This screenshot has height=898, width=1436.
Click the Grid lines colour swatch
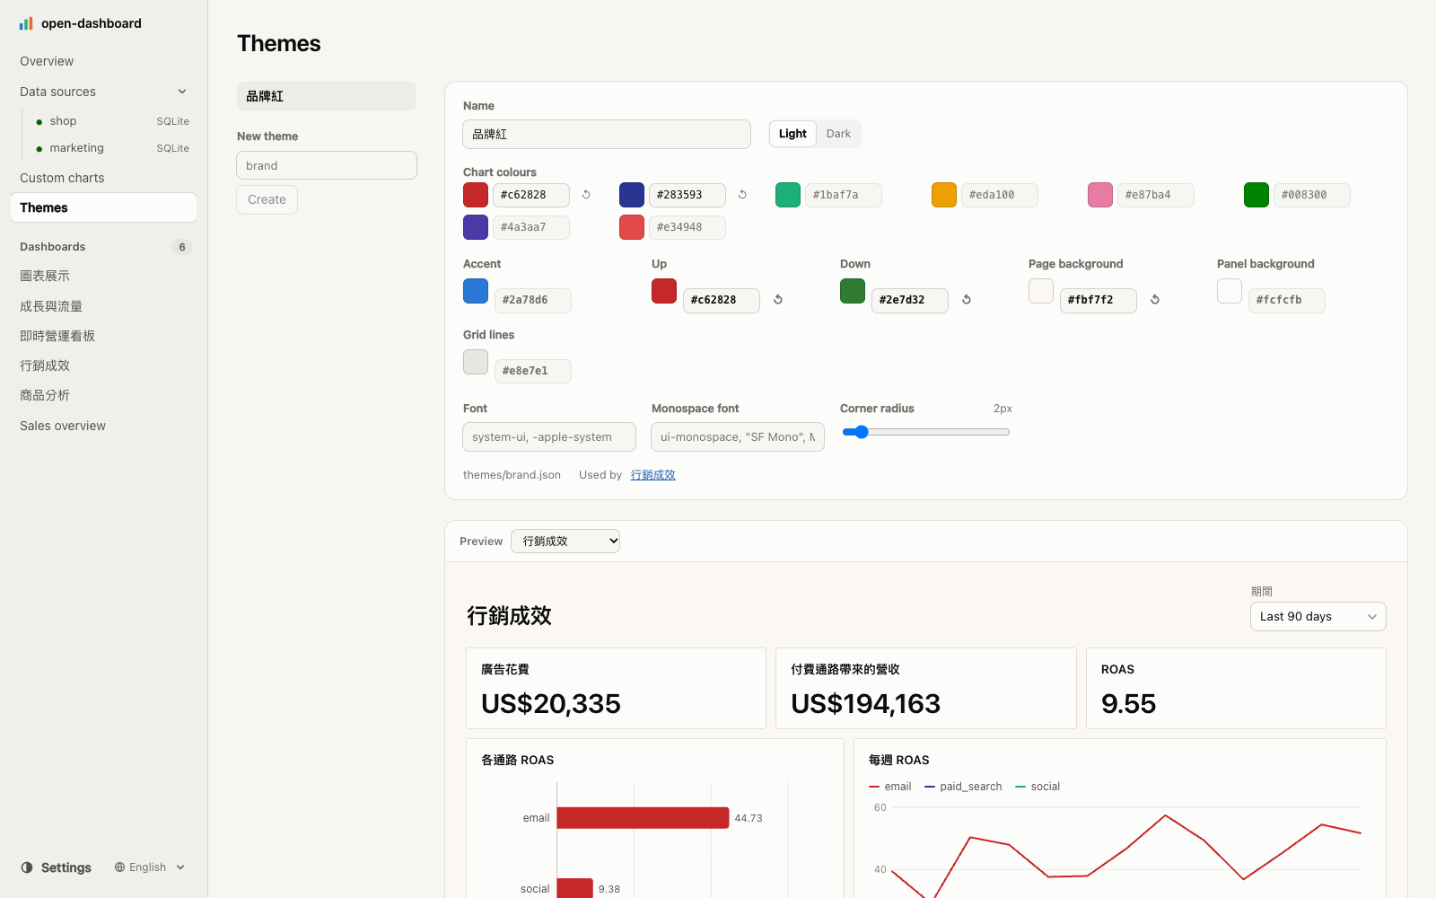click(x=476, y=362)
